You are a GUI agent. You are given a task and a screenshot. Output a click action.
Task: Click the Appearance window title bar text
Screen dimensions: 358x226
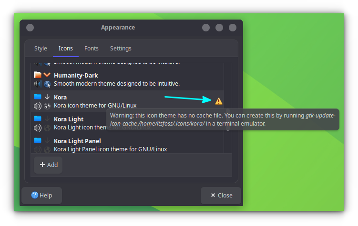pos(118,28)
